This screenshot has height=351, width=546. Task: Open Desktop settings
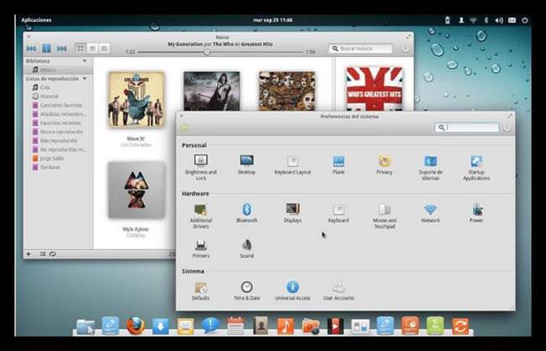246,165
